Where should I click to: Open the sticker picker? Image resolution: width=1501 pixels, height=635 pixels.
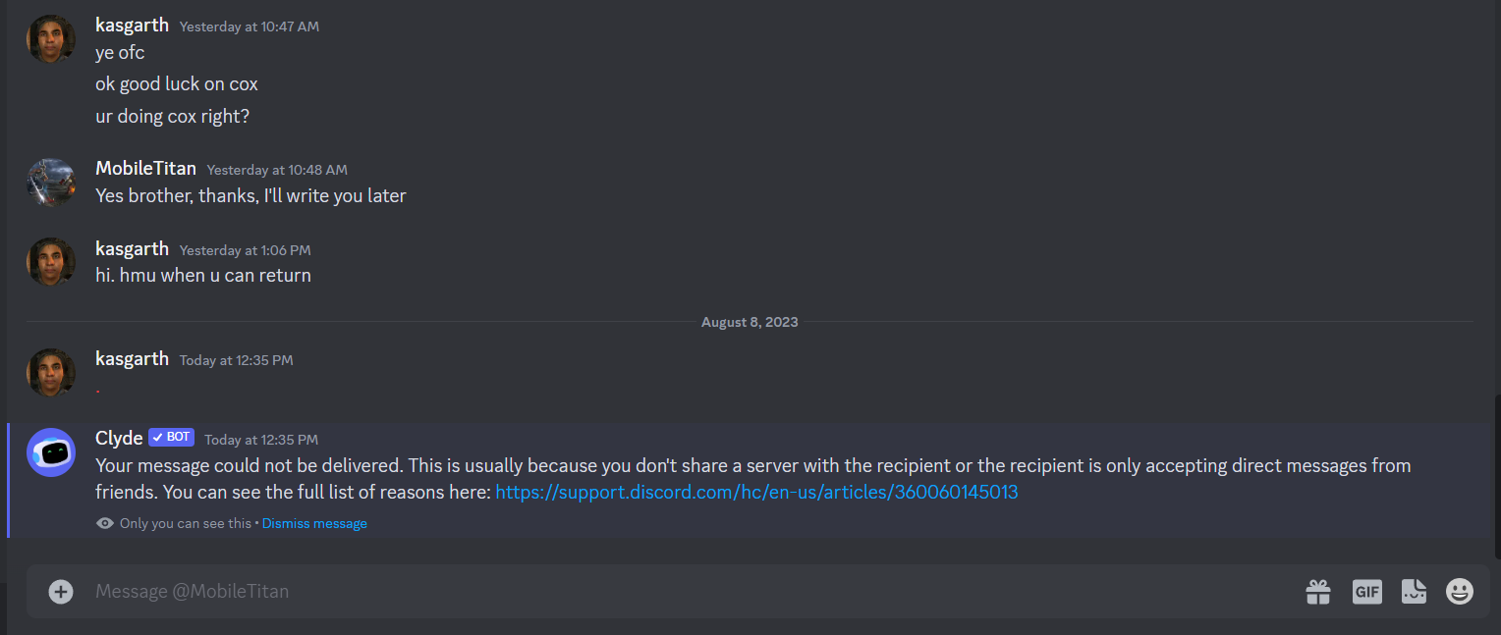point(1414,591)
